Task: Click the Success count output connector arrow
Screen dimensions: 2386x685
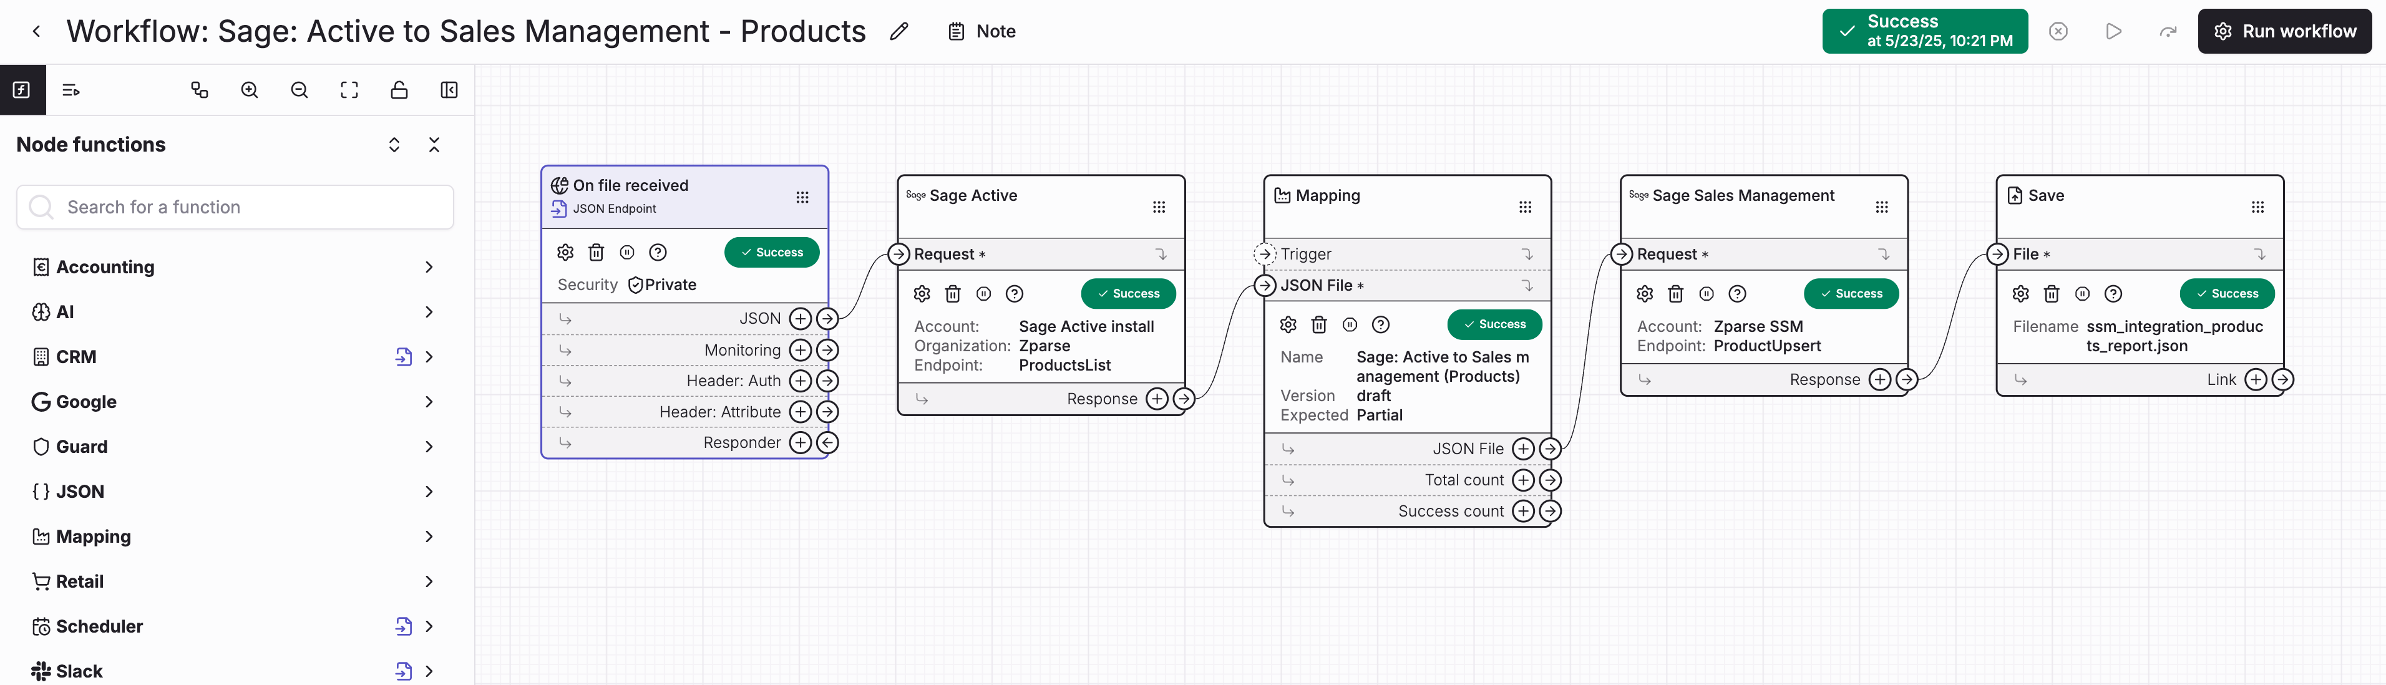Action: click(x=1551, y=511)
